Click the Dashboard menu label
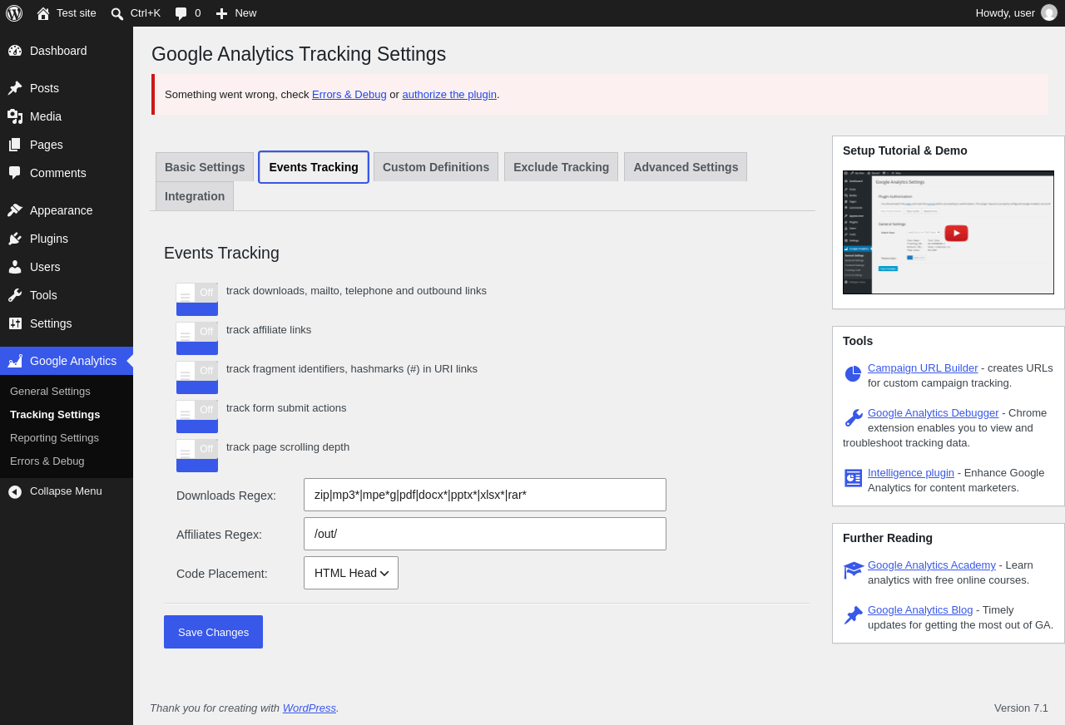The image size is (1065, 725). (x=58, y=51)
